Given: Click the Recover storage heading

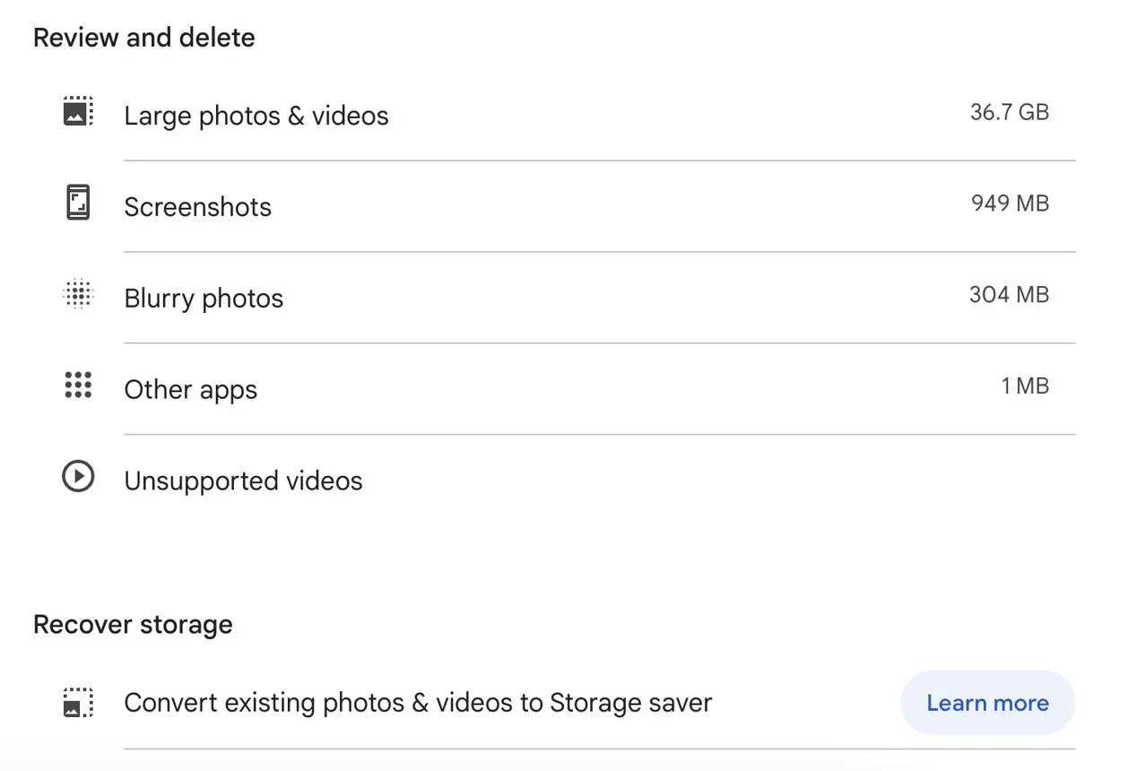Looking at the screenshot, I should coord(133,625).
